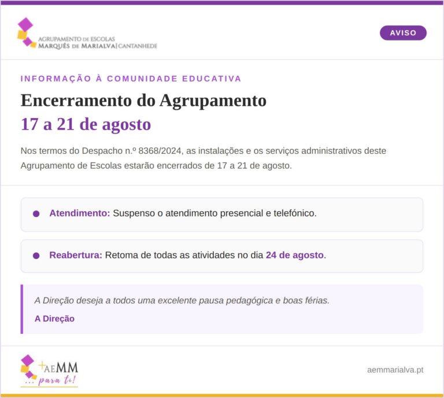Click the 'Atendimento:' label

point(80,213)
